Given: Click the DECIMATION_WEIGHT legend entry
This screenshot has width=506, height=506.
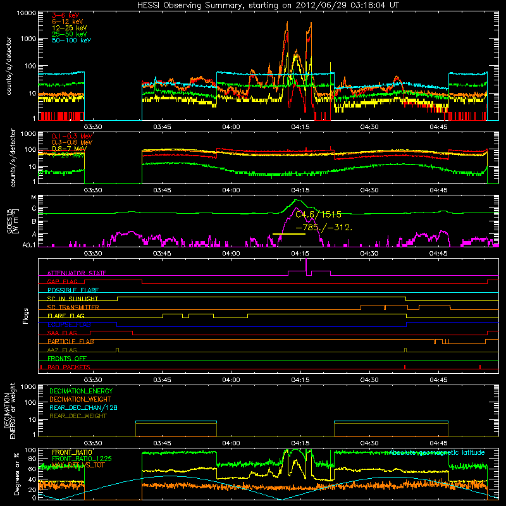Looking at the screenshot, I should (x=80, y=400).
